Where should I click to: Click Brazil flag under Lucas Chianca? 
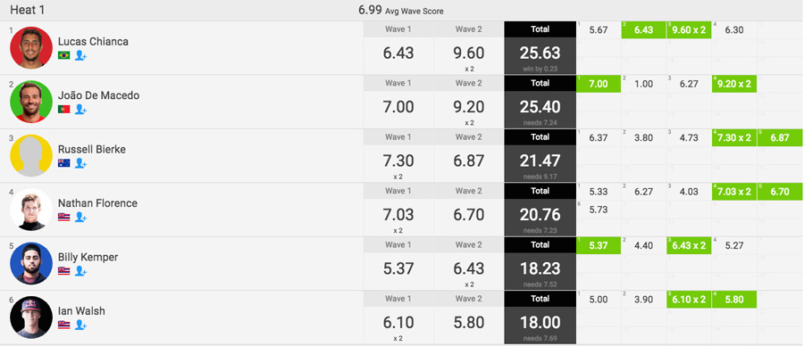[x=64, y=55]
